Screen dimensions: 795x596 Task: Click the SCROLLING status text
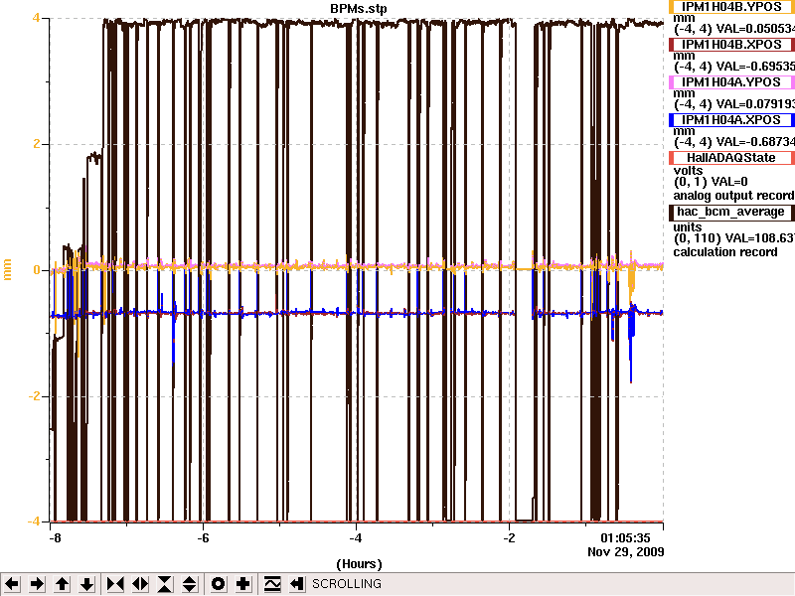347,584
